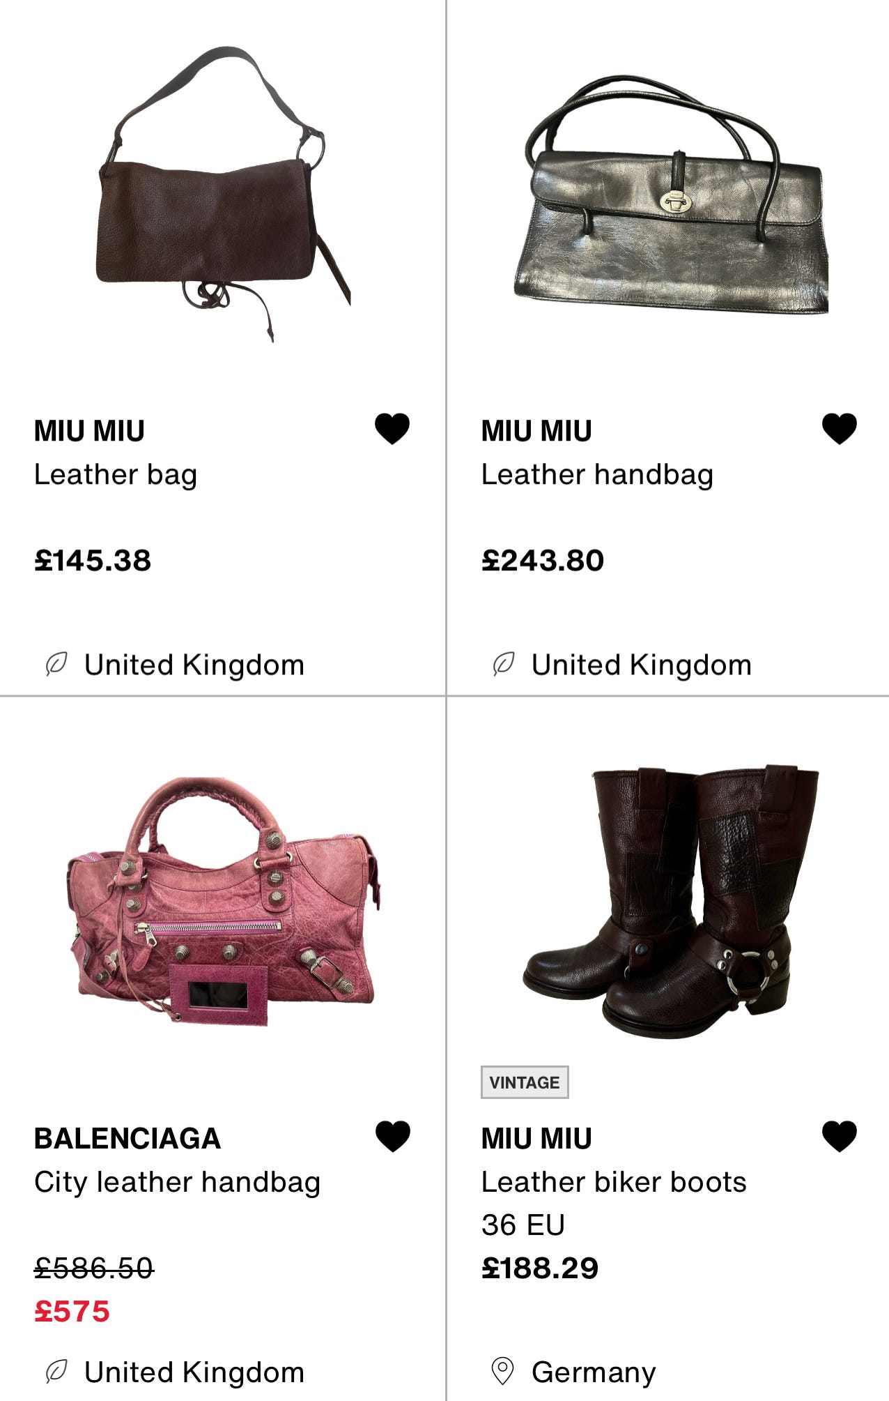
Task: Open the brown biker boots photo
Action: pyautogui.click(x=670, y=902)
